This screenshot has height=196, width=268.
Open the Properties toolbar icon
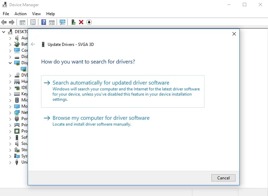point(33,22)
